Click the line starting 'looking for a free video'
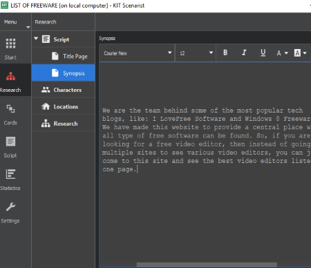Viewport: 311px width, 268px height. point(206,144)
